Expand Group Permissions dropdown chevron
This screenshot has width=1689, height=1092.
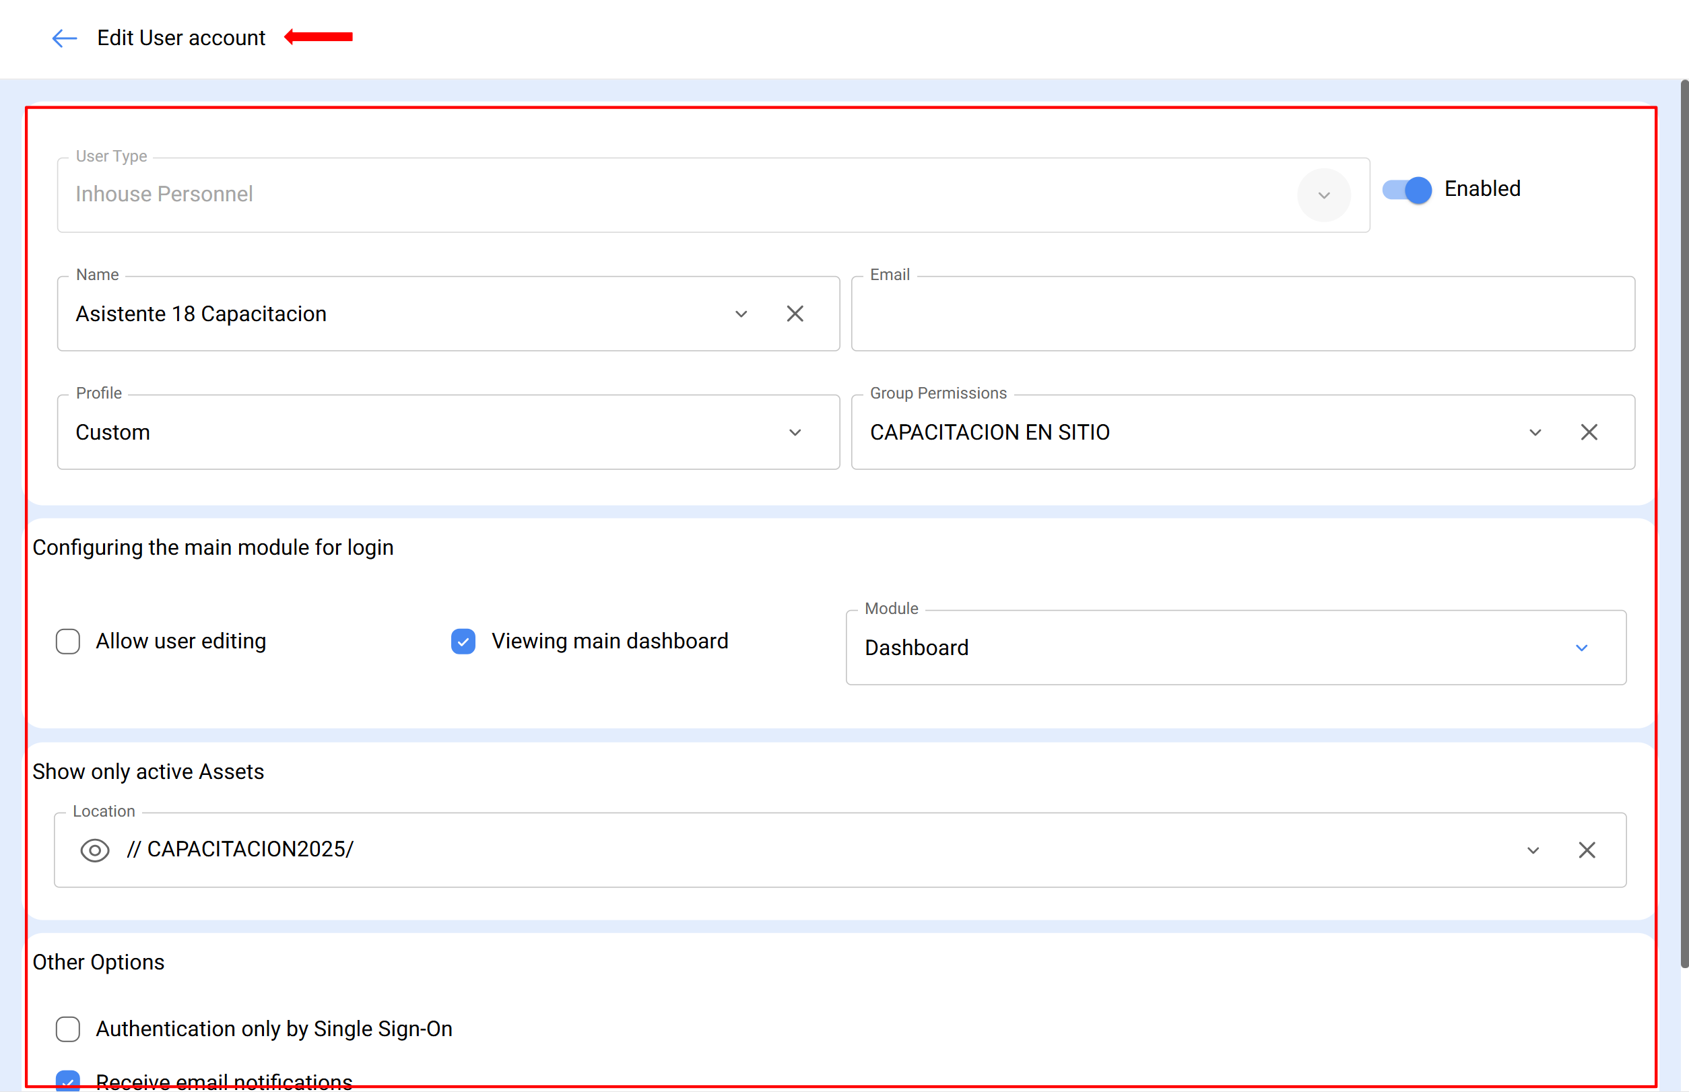coord(1534,432)
